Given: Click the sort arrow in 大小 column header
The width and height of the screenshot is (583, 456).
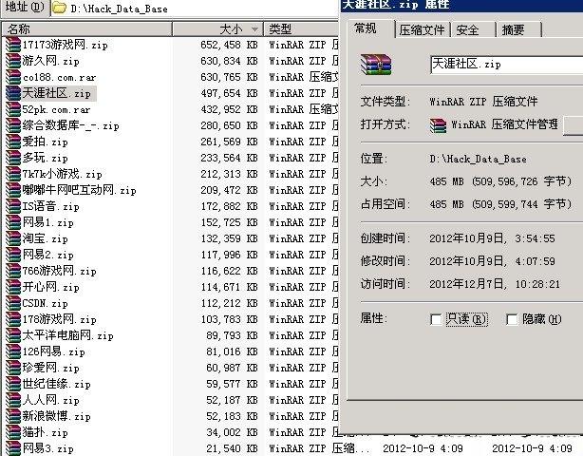Looking at the screenshot, I should [254, 29].
